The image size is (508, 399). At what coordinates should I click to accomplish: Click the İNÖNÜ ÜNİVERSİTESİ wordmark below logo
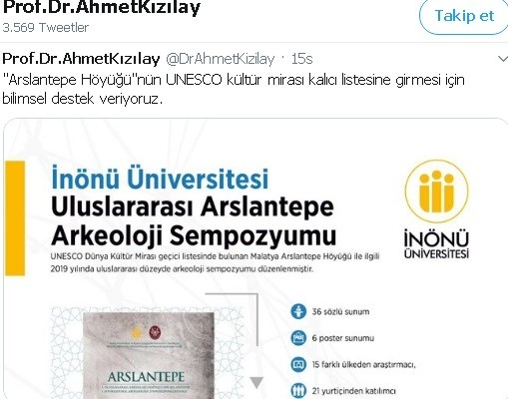pos(436,244)
